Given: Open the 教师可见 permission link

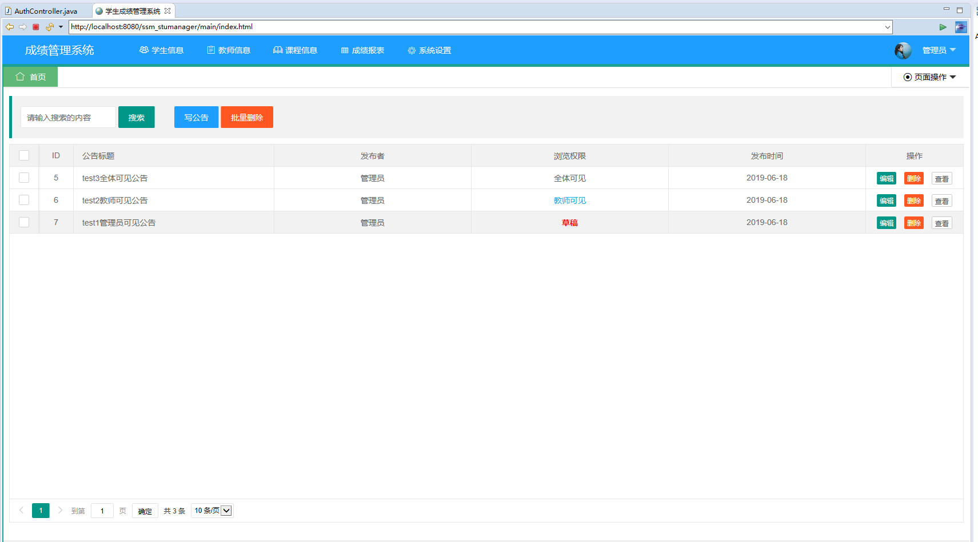Looking at the screenshot, I should (x=569, y=200).
